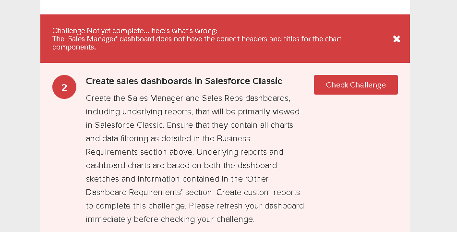Click the step 2 number badge

(64, 87)
